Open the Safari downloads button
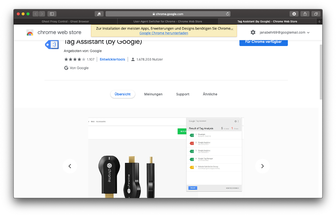 [294, 14]
